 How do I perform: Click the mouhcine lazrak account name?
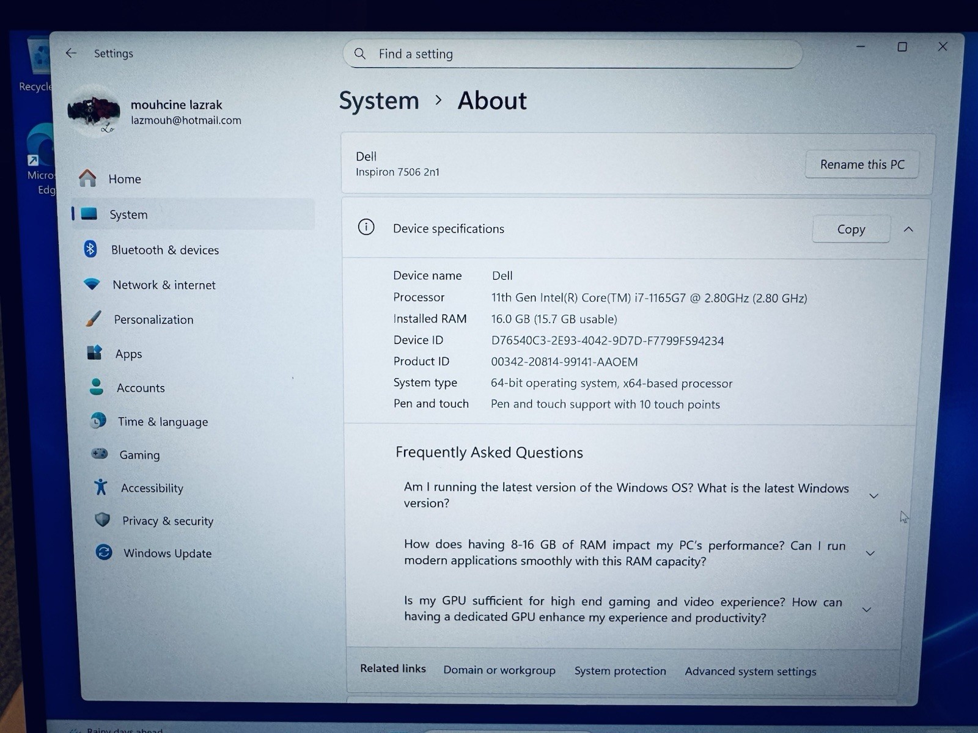tap(176, 104)
